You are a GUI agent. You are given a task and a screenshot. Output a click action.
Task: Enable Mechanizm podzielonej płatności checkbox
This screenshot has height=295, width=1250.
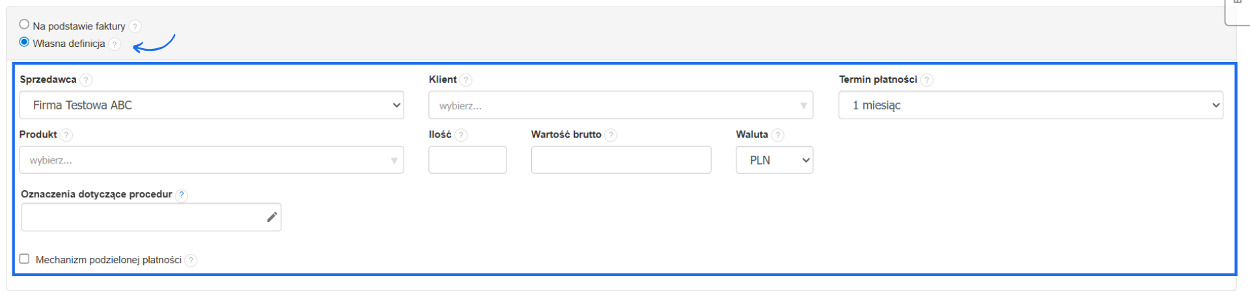[25, 259]
